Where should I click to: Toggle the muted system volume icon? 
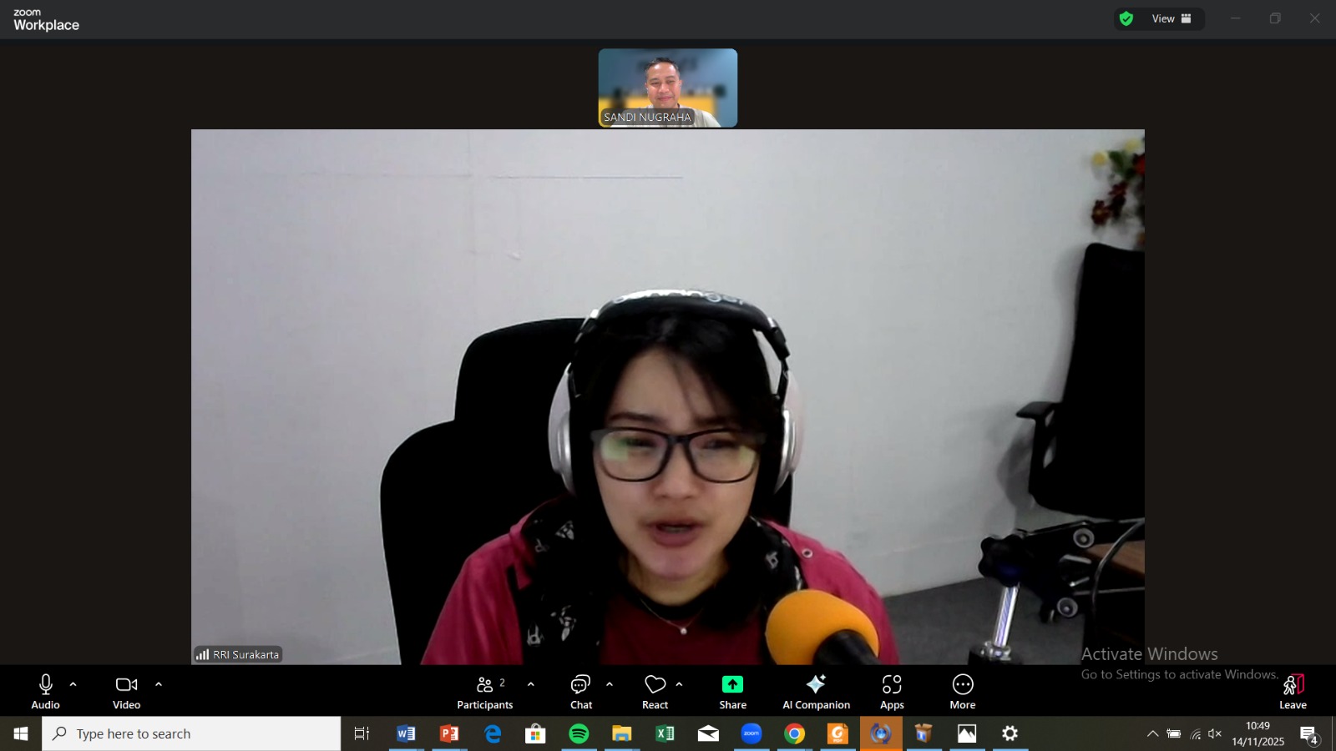[1216, 734]
